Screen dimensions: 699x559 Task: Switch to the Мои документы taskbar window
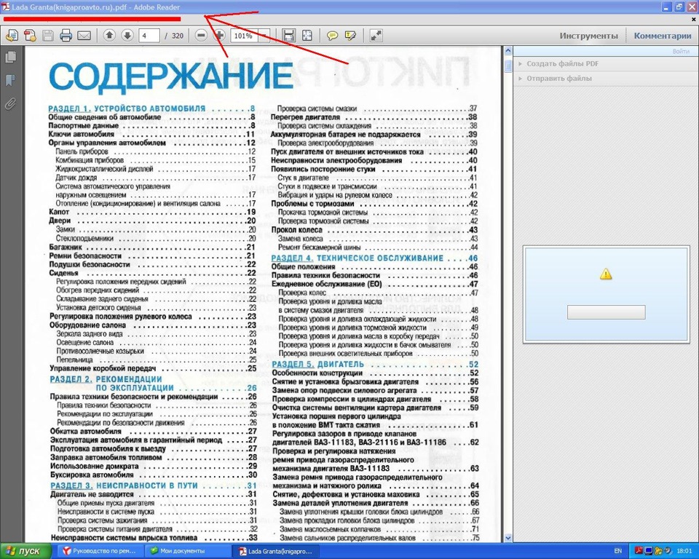[188, 551]
